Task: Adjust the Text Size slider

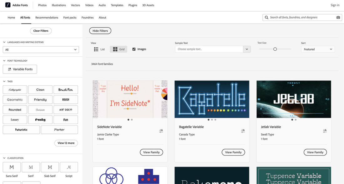Action: click(275, 49)
